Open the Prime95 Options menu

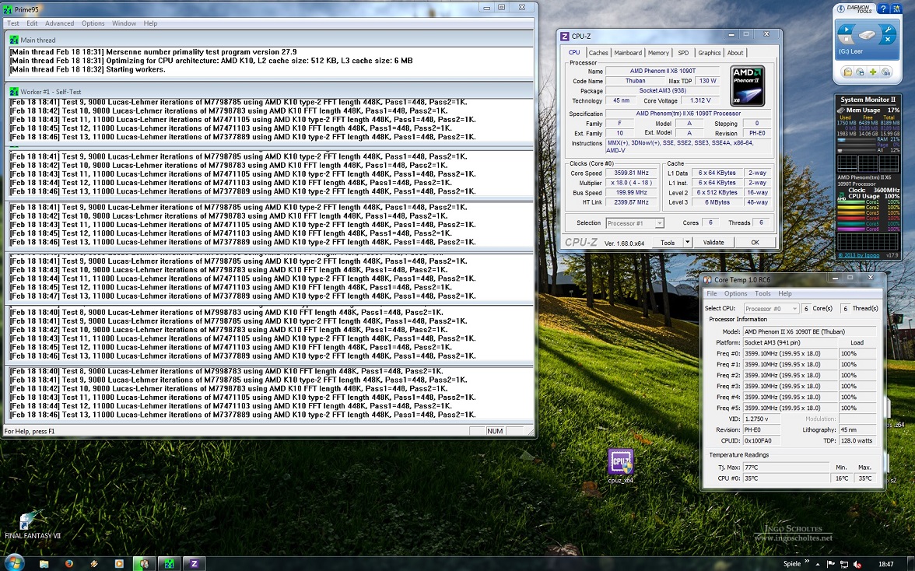93,23
